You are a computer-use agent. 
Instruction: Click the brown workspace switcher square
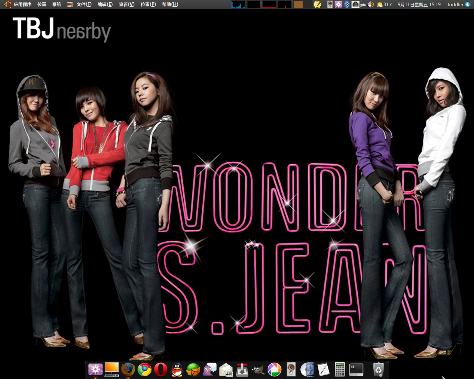pyautogui.click(x=298, y=4)
